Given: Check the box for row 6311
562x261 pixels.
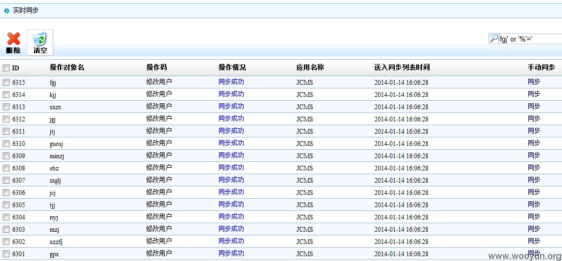Looking at the screenshot, I should coord(6,131).
